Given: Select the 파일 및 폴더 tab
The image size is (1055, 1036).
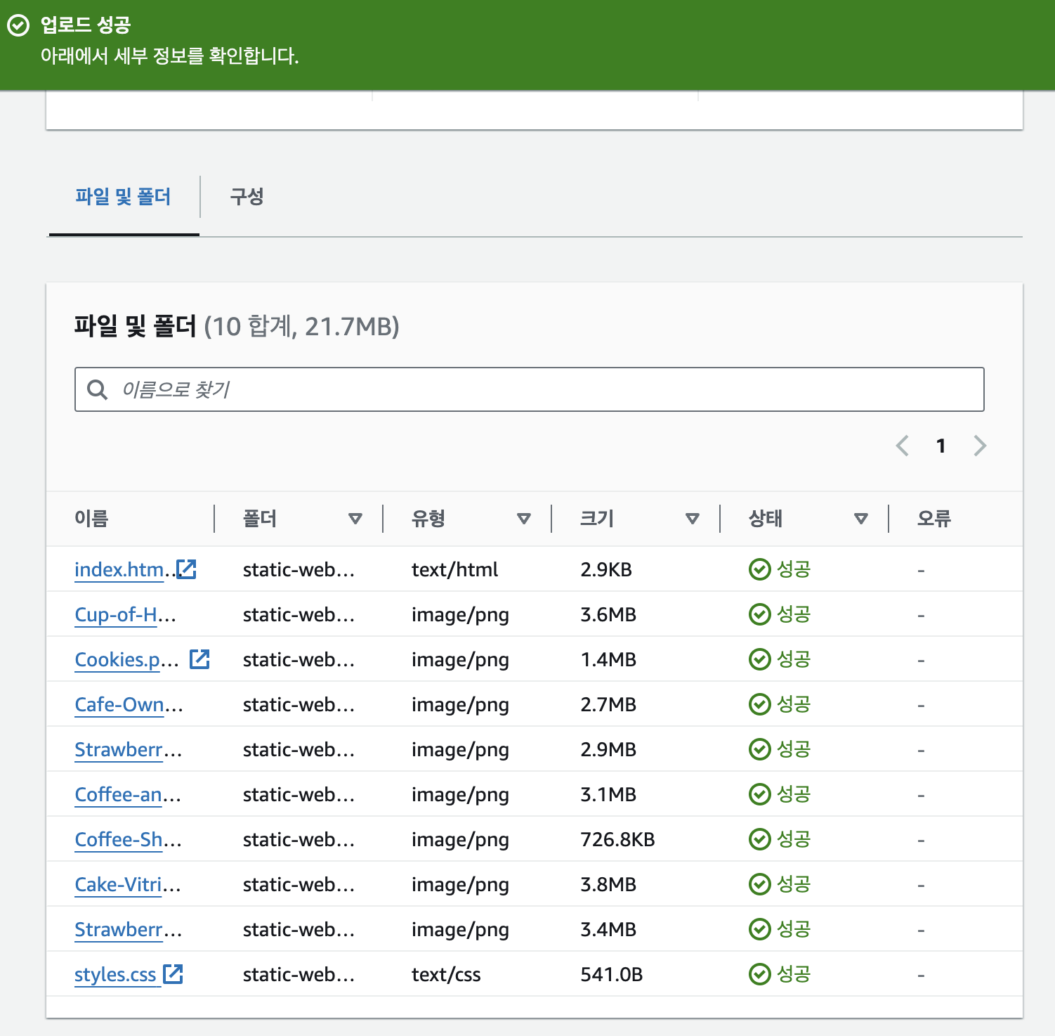Looking at the screenshot, I should [x=123, y=198].
